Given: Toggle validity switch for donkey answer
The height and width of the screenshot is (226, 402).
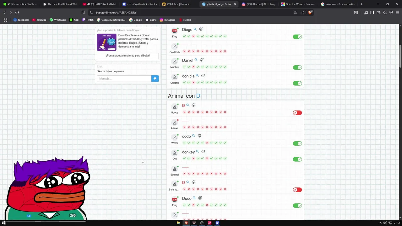Looking at the screenshot, I should coord(297,159).
